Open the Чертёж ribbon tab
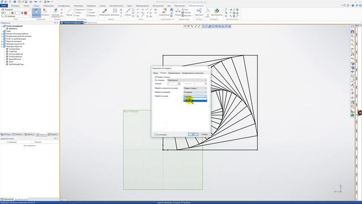362x204 pixels. (x=27, y=6)
